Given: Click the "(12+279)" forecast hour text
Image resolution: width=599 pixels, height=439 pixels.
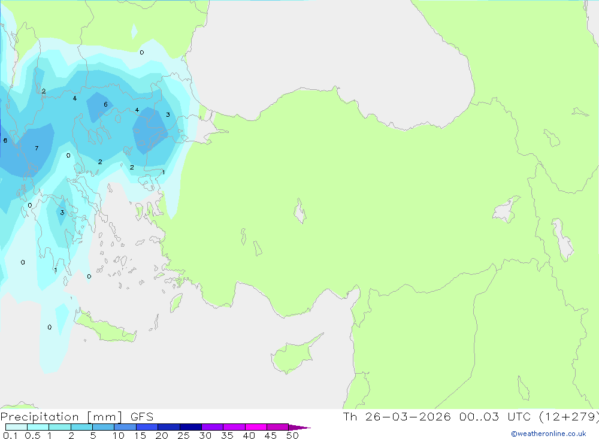Looking at the screenshot, I should [569, 417].
